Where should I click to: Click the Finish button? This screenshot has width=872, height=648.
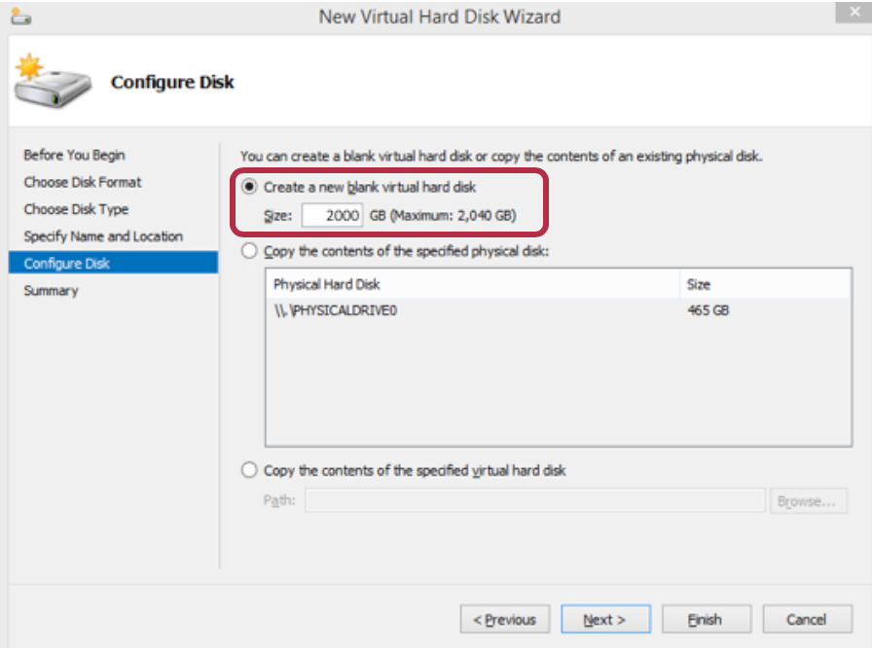click(x=707, y=619)
